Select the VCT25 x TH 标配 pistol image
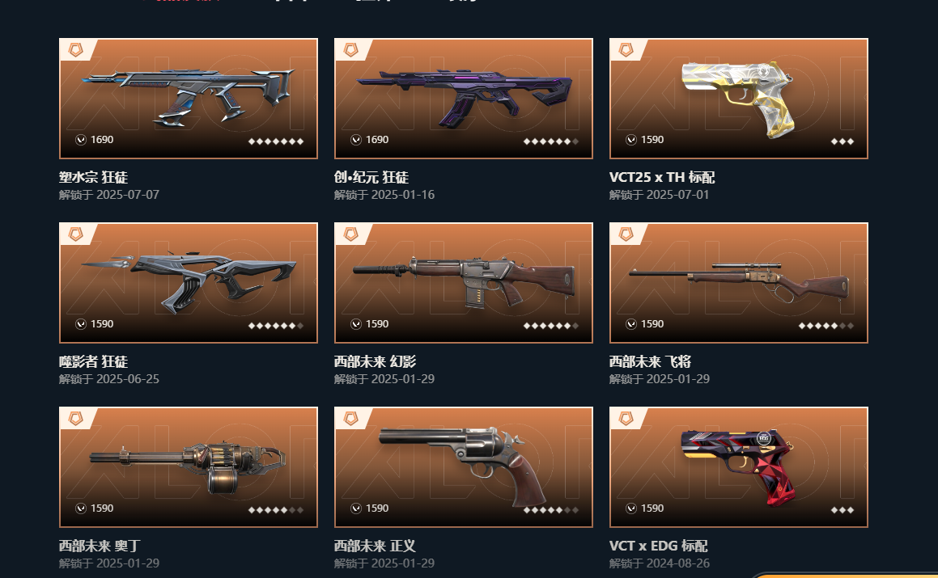The width and height of the screenshot is (938, 578). tap(738, 99)
